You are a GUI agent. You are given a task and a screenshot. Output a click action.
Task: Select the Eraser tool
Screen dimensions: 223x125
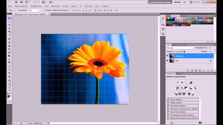click(x=9, y=52)
